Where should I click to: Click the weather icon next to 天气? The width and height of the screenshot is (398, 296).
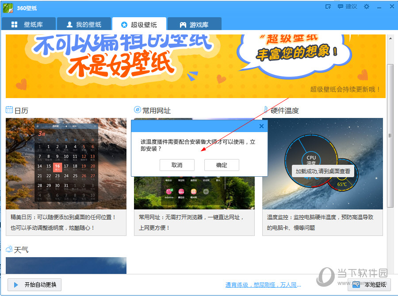(x=8, y=249)
